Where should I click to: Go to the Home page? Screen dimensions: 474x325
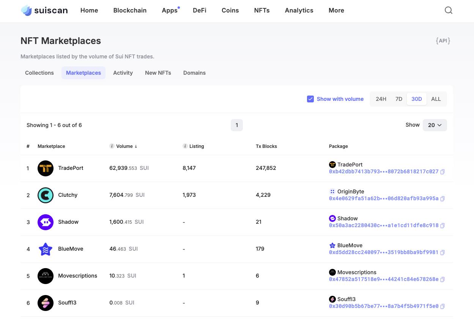[89, 11]
